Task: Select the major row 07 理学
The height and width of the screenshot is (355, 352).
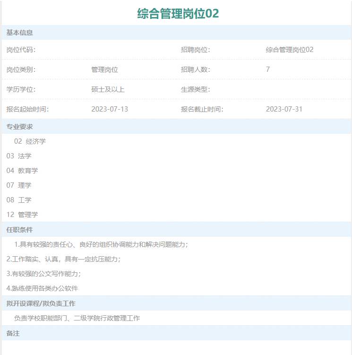Action: (x=19, y=185)
